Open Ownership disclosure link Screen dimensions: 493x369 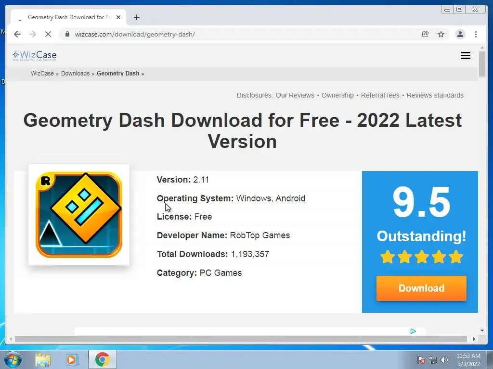337,95
